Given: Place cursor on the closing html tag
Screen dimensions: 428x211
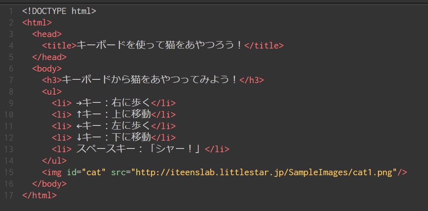Looking at the screenshot, I should point(39,195).
